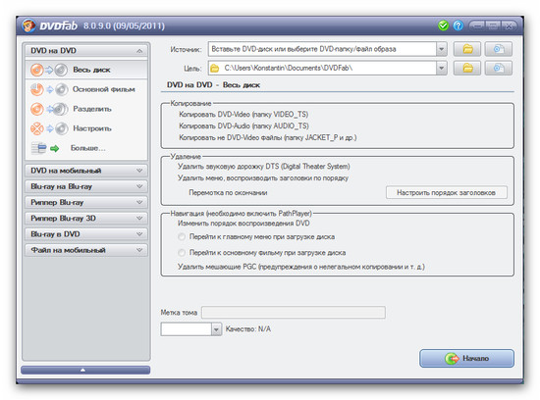Open the Цель target path dropdown
The height and width of the screenshot is (400, 540).
(x=441, y=68)
